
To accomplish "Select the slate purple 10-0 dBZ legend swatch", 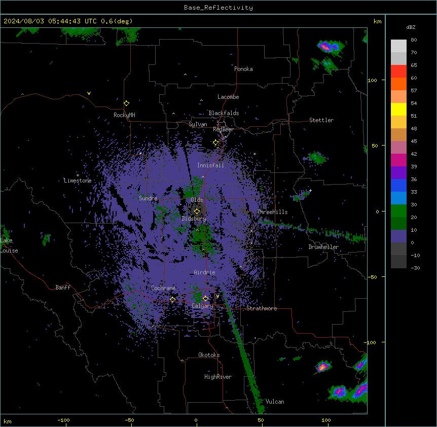I will point(398,236).
